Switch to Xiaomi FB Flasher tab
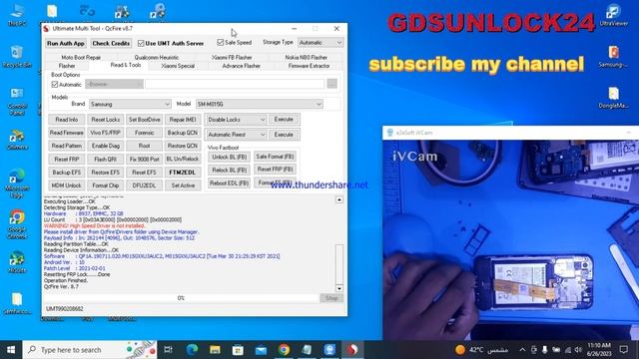This screenshot has width=639, height=359. coord(232,58)
